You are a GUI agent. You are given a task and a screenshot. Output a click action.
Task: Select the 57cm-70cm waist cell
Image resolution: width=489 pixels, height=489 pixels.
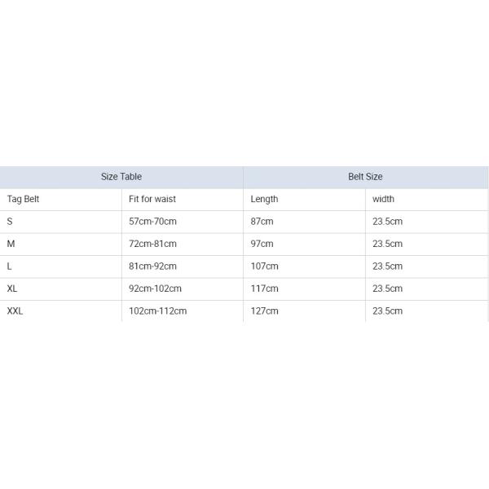152,222
